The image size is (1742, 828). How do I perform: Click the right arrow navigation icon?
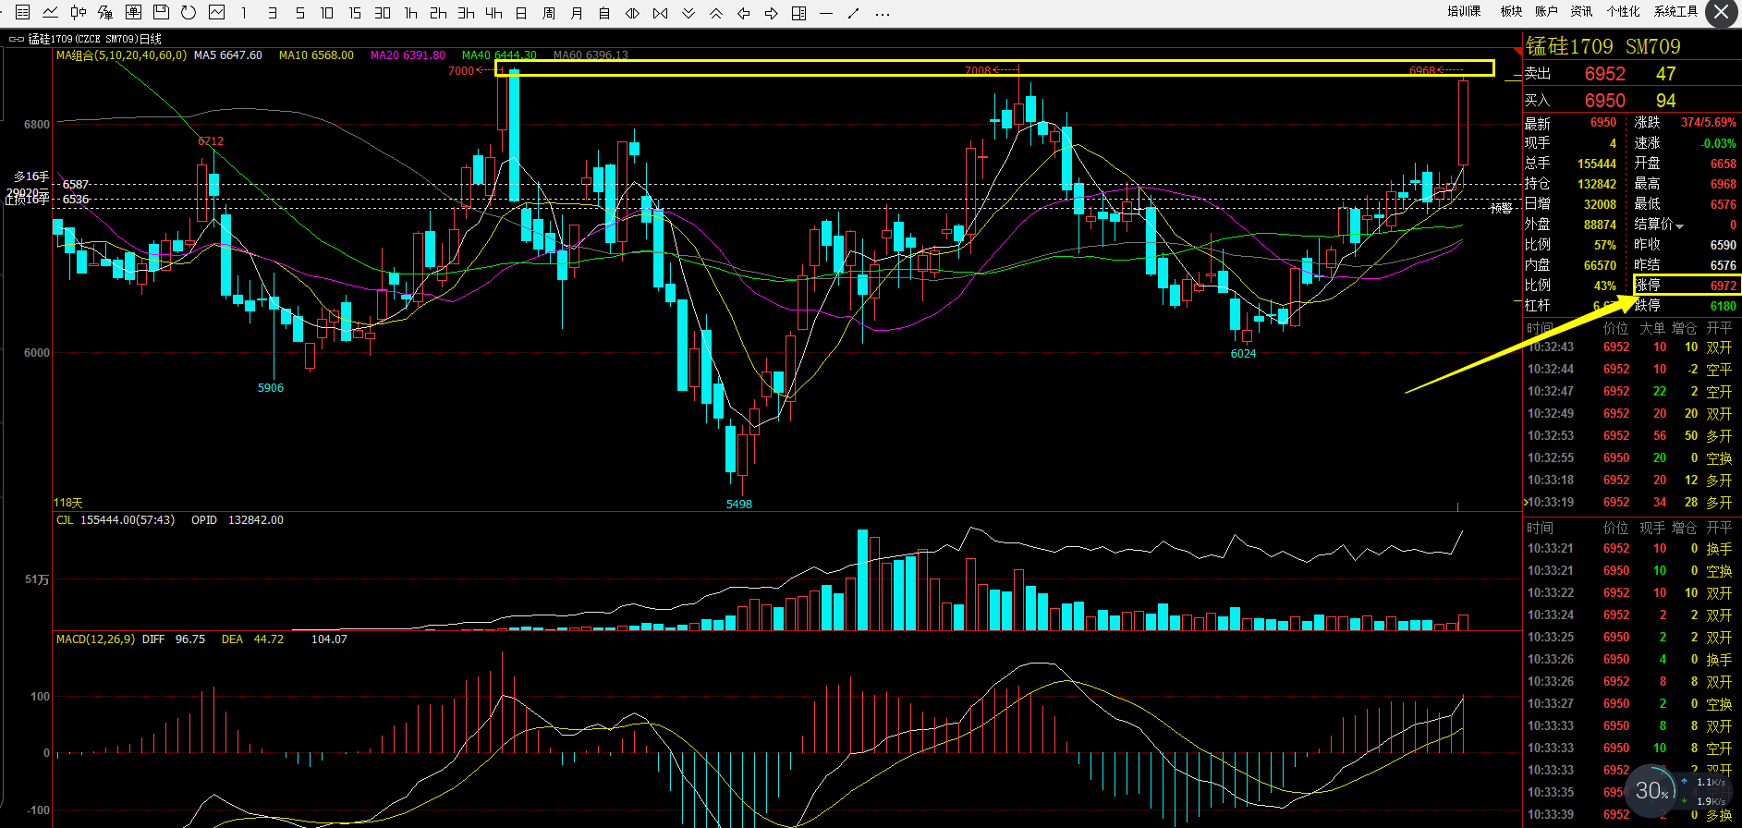[x=771, y=13]
